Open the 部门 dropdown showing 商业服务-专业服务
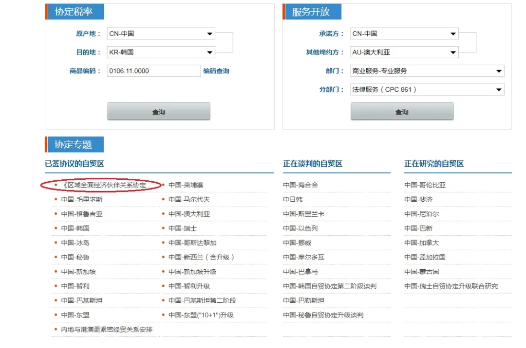The width and height of the screenshot is (526, 348). 427,70
